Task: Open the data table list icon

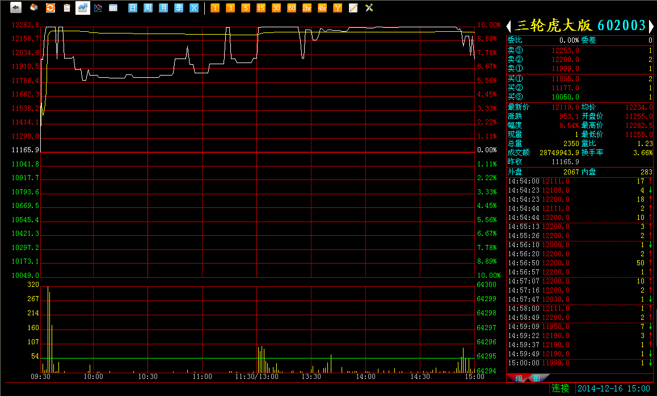Action: click(x=113, y=7)
